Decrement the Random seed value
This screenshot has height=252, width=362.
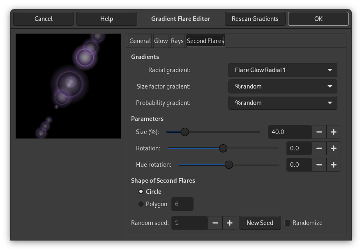215,223
